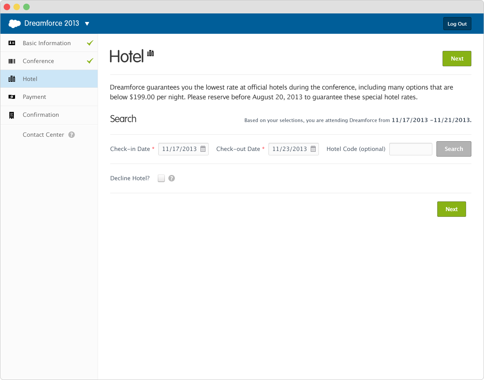Click the Check-out Date label
The width and height of the screenshot is (484, 380).
click(238, 149)
